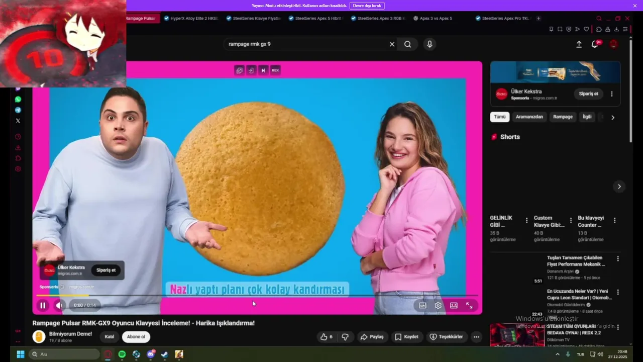
Task: Select the Rampage filter chip
Action: pos(563,117)
